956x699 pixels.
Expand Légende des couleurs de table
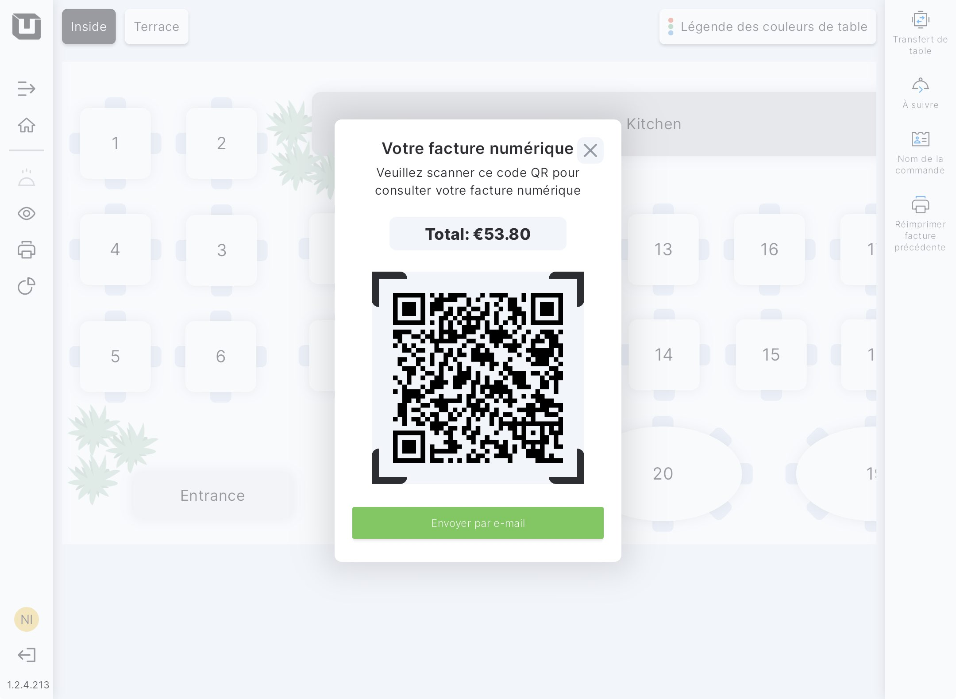(767, 27)
